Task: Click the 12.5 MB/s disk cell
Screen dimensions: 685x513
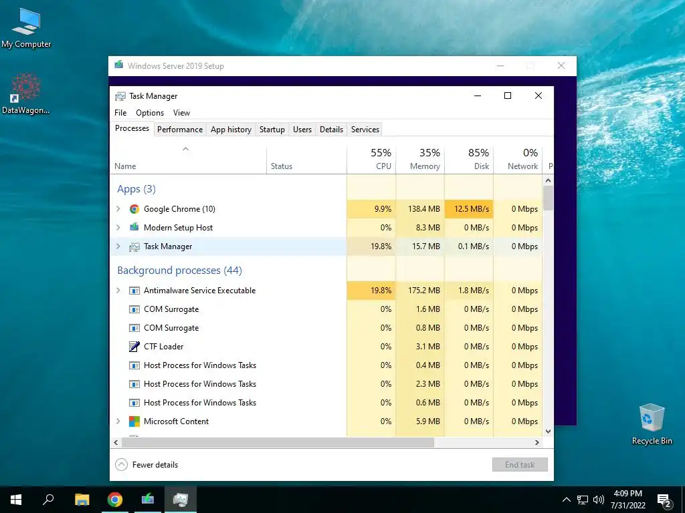Action: tap(469, 209)
